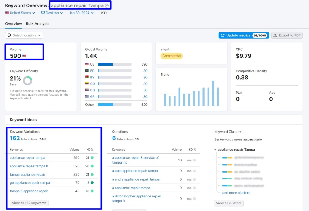
Task: Open the 'appliance repair tampa fl' keyword link
Action: coord(29,166)
